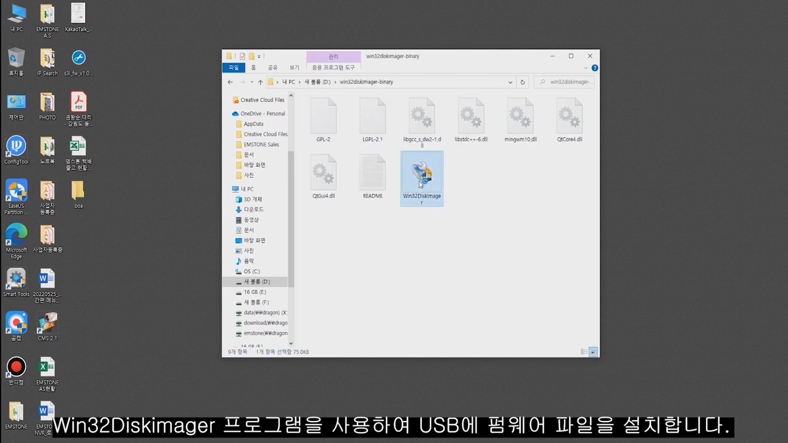Open Microsoft Edge desktop icon
Screen dimensions: 788x443
point(17,242)
